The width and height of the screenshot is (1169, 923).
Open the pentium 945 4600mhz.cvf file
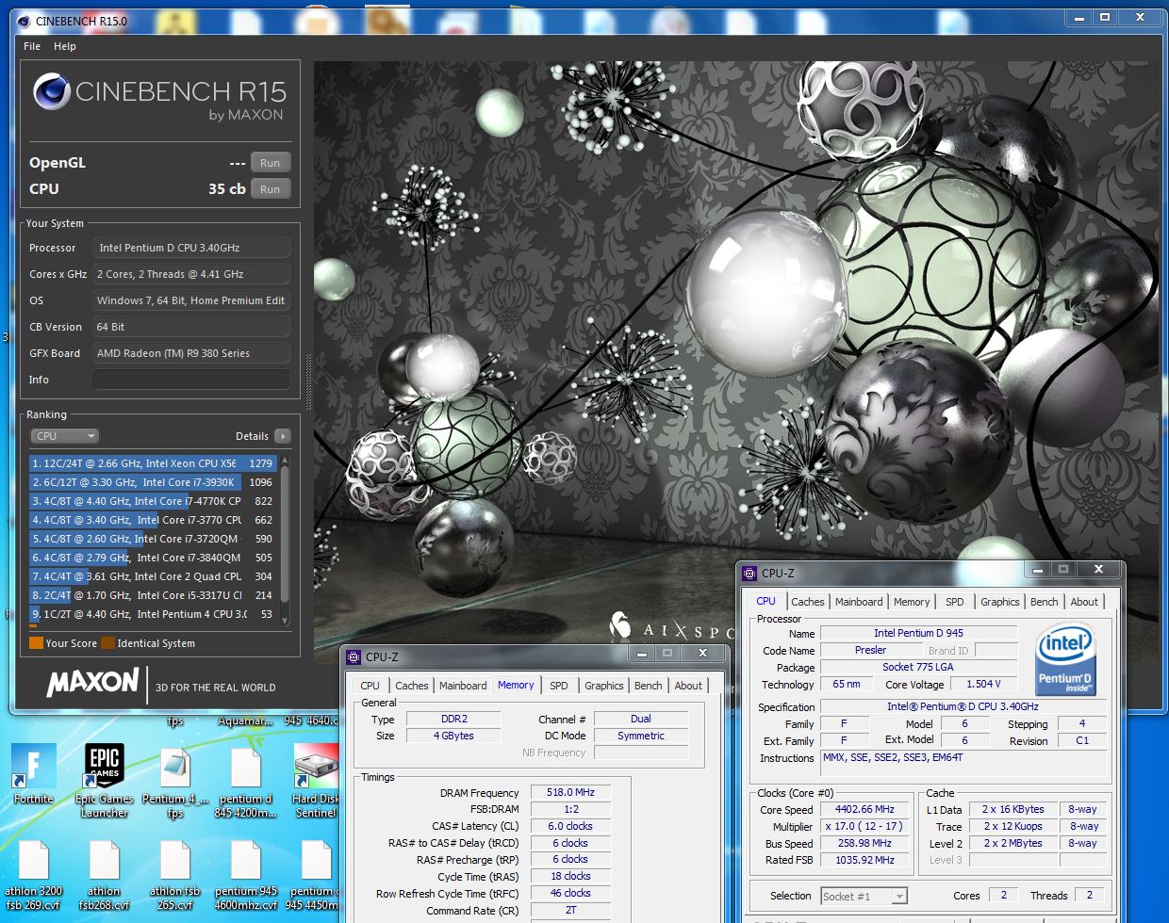[245, 874]
